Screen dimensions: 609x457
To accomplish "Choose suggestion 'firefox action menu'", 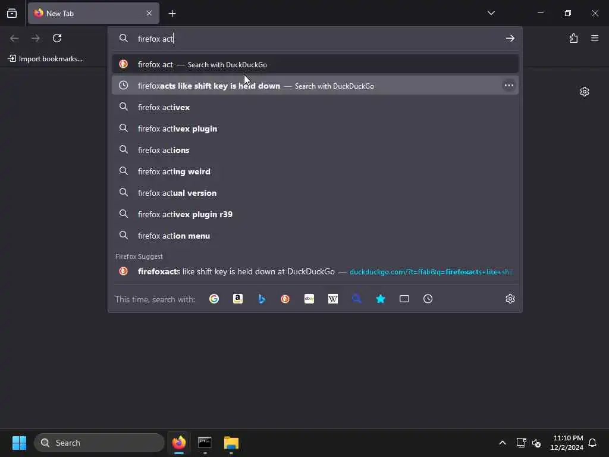I will (x=315, y=236).
